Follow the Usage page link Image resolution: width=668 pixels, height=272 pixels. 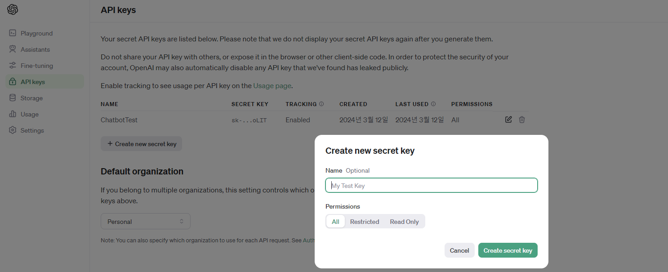click(272, 85)
